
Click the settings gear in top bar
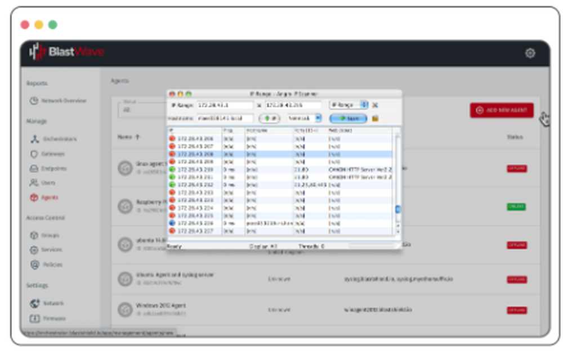(529, 52)
